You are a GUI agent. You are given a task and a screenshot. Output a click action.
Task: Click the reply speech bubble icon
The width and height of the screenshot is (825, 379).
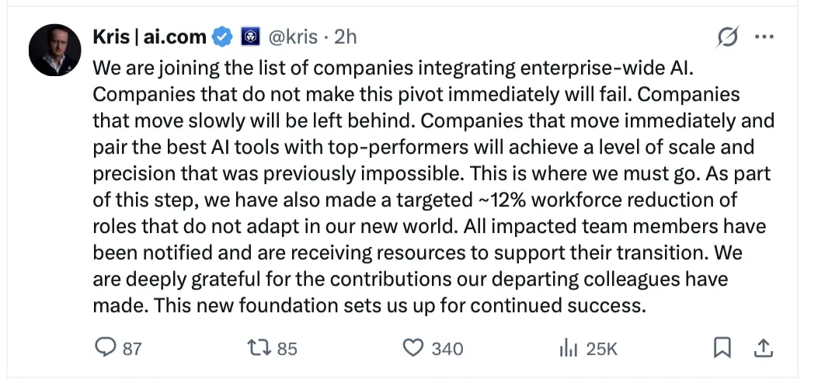pos(105,348)
